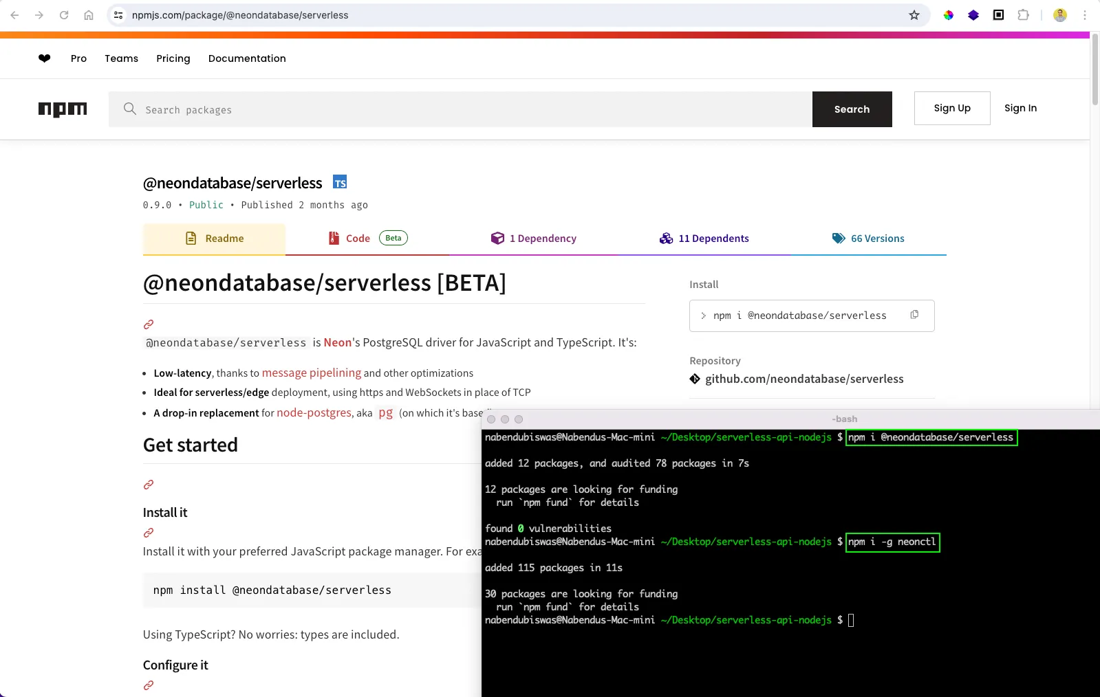Click the terminal red close button

(x=491, y=419)
